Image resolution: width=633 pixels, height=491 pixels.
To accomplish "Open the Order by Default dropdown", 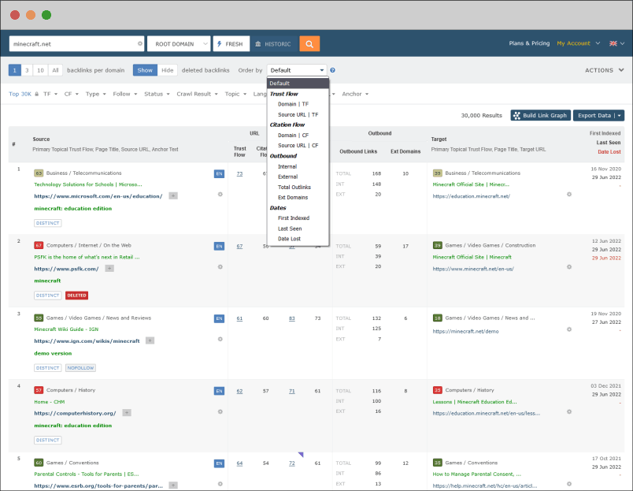I will (x=297, y=70).
